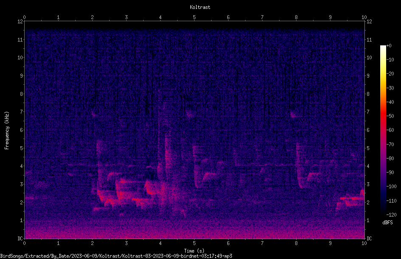Click the 3 second tick label under the Koltrast title
Image resolution: width=401 pixels, height=259 pixels.
click(x=126, y=17)
